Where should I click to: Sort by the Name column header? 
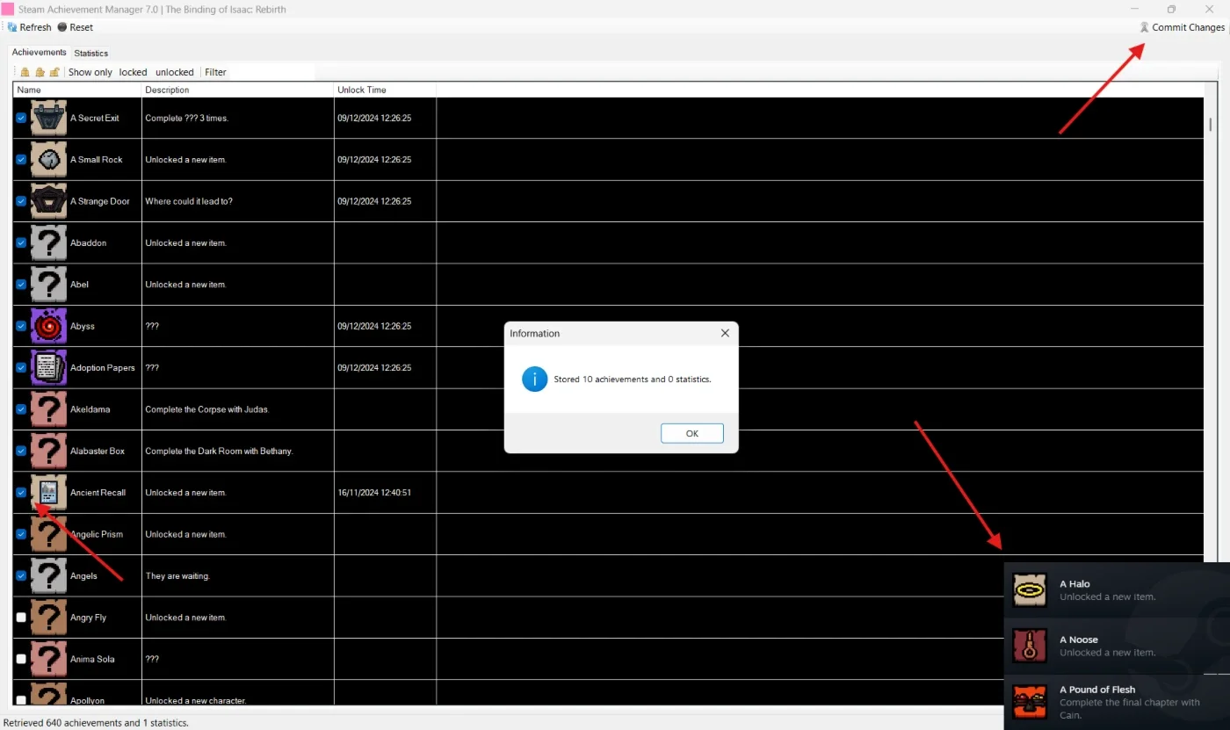pyautogui.click(x=77, y=90)
